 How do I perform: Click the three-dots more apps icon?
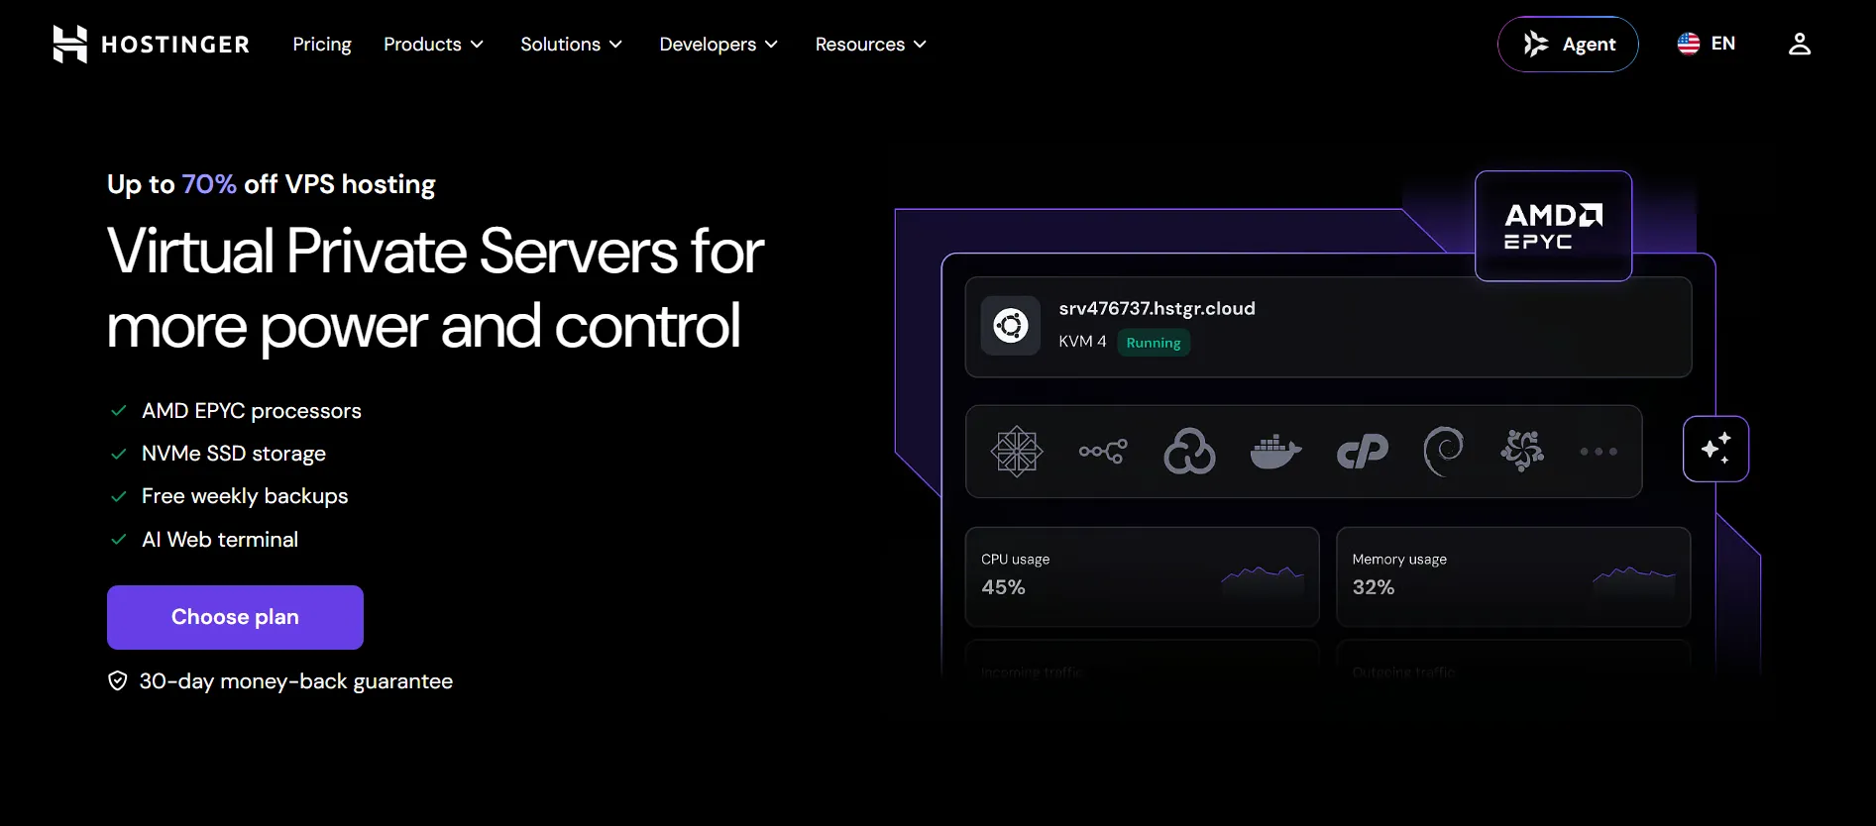1599,452
